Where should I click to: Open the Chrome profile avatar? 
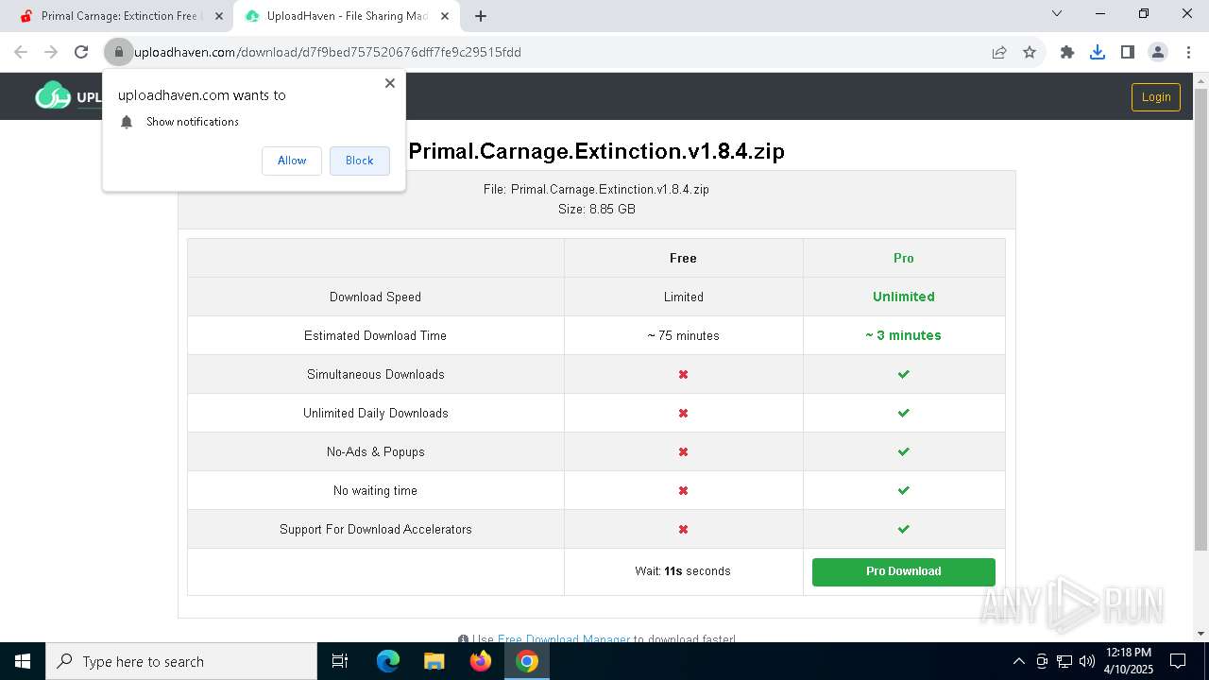1158,52
